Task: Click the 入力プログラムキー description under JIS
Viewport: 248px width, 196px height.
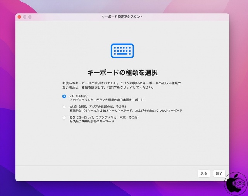Action: [106, 100]
